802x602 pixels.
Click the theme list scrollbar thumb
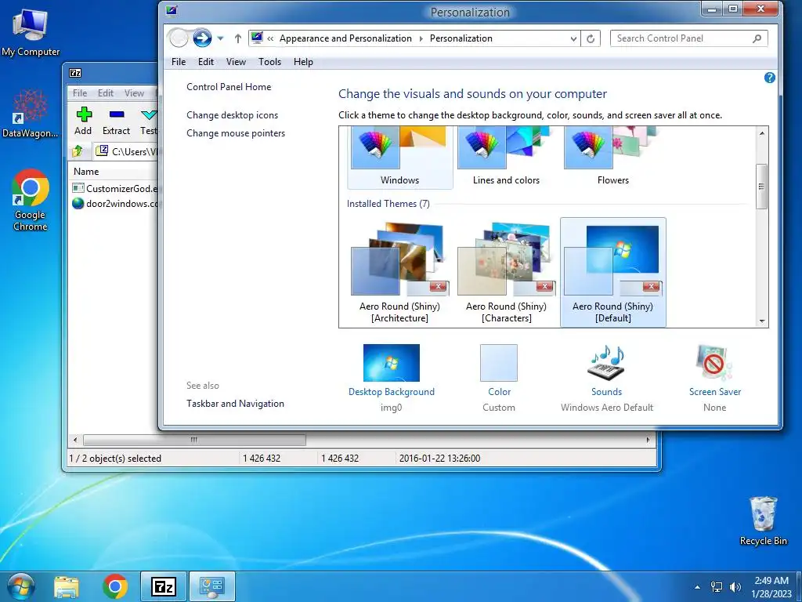coord(761,187)
